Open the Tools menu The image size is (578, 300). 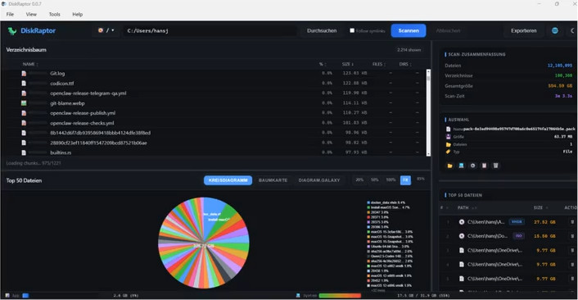(55, 15)
